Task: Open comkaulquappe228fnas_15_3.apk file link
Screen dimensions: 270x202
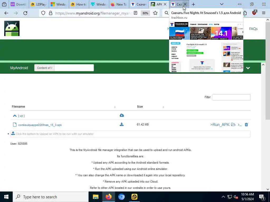Action: [40, 125]
